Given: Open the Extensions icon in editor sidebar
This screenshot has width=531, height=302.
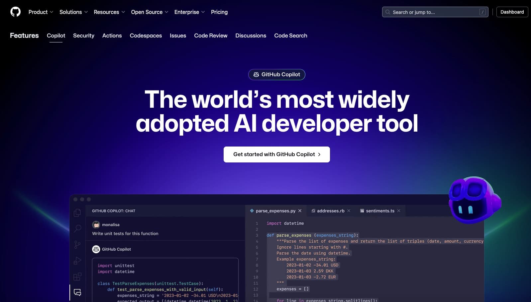Looking at the screenshot, I should [77, 276].
